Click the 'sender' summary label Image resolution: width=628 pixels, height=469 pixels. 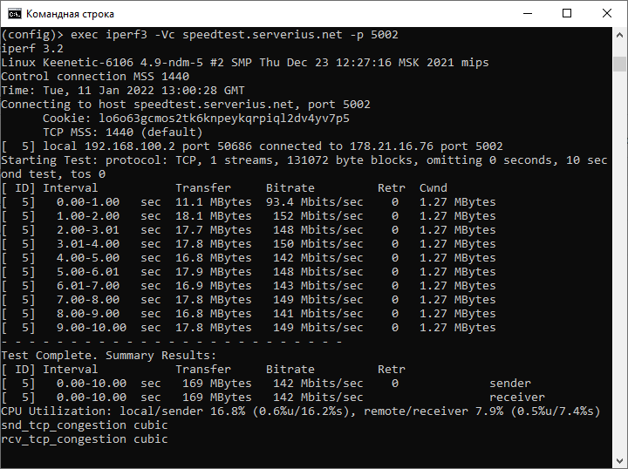coord(510,384)
